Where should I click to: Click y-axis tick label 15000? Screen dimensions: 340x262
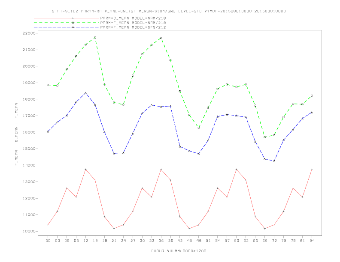pyautogui.click(x=29, y=149)
